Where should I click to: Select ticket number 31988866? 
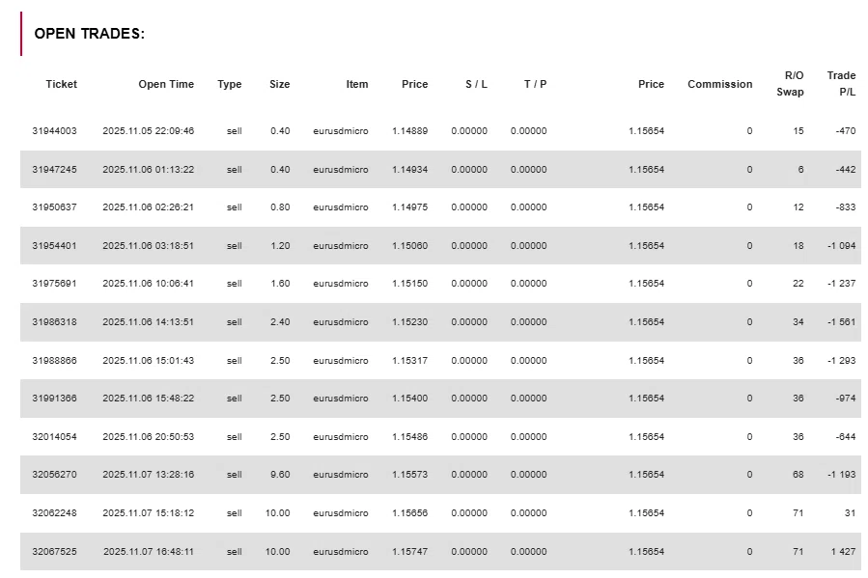(x=54, y=361)
